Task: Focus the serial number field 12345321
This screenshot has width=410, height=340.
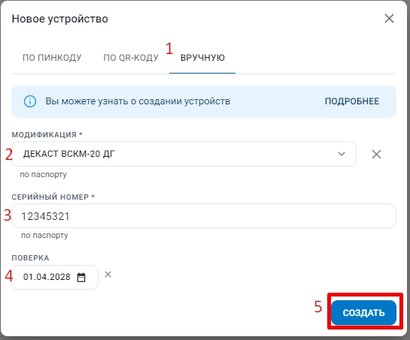Action: click(204, 216)
